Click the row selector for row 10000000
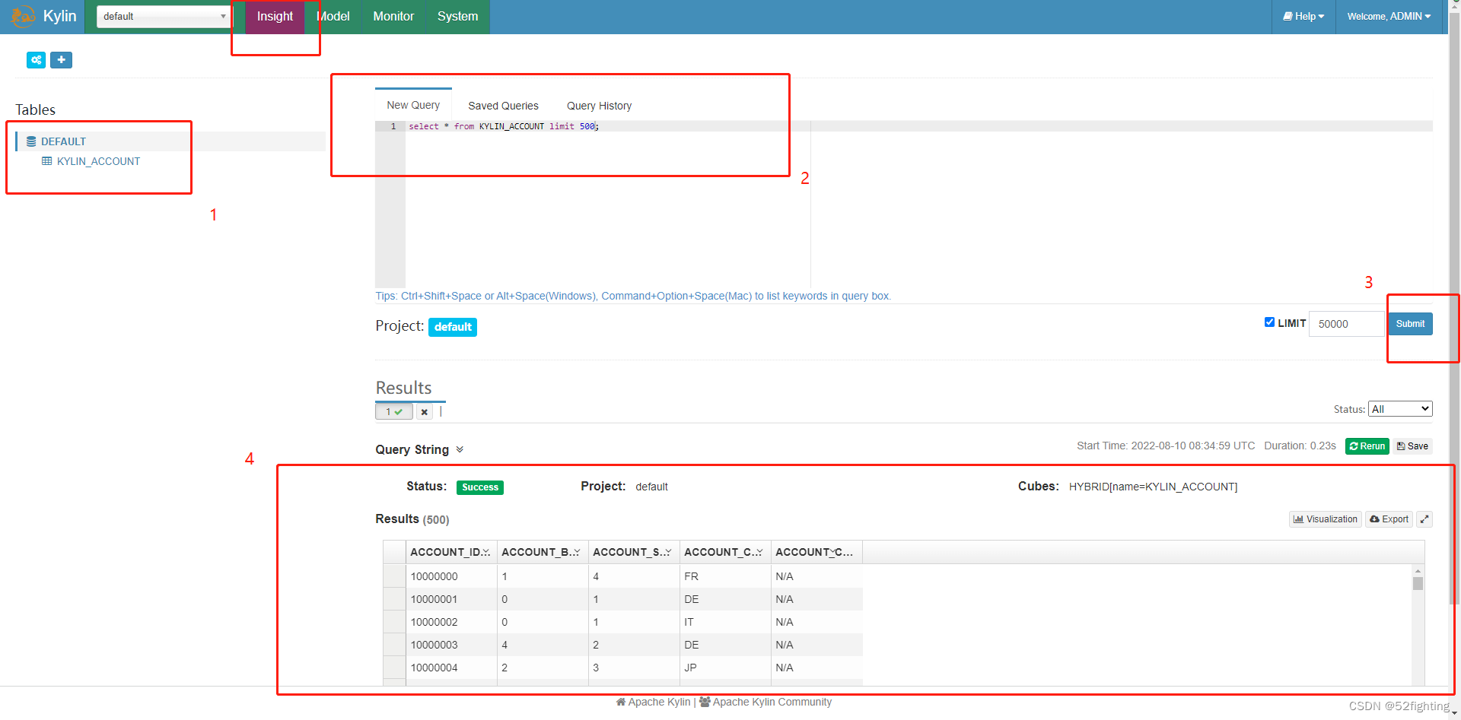Viewport: 1461px width, 720px height. click(x=394, y=576)
